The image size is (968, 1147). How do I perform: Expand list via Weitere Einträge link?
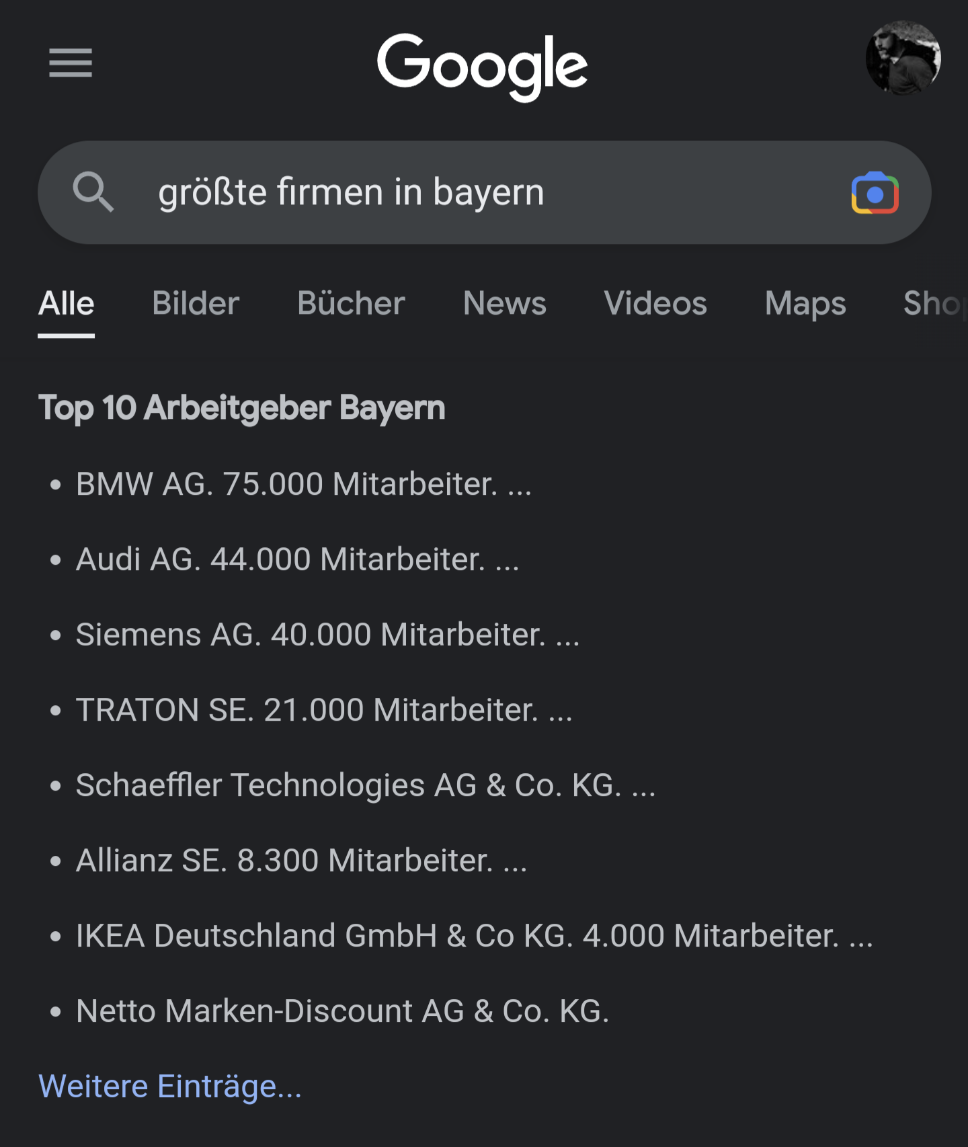pos(170,1086)
